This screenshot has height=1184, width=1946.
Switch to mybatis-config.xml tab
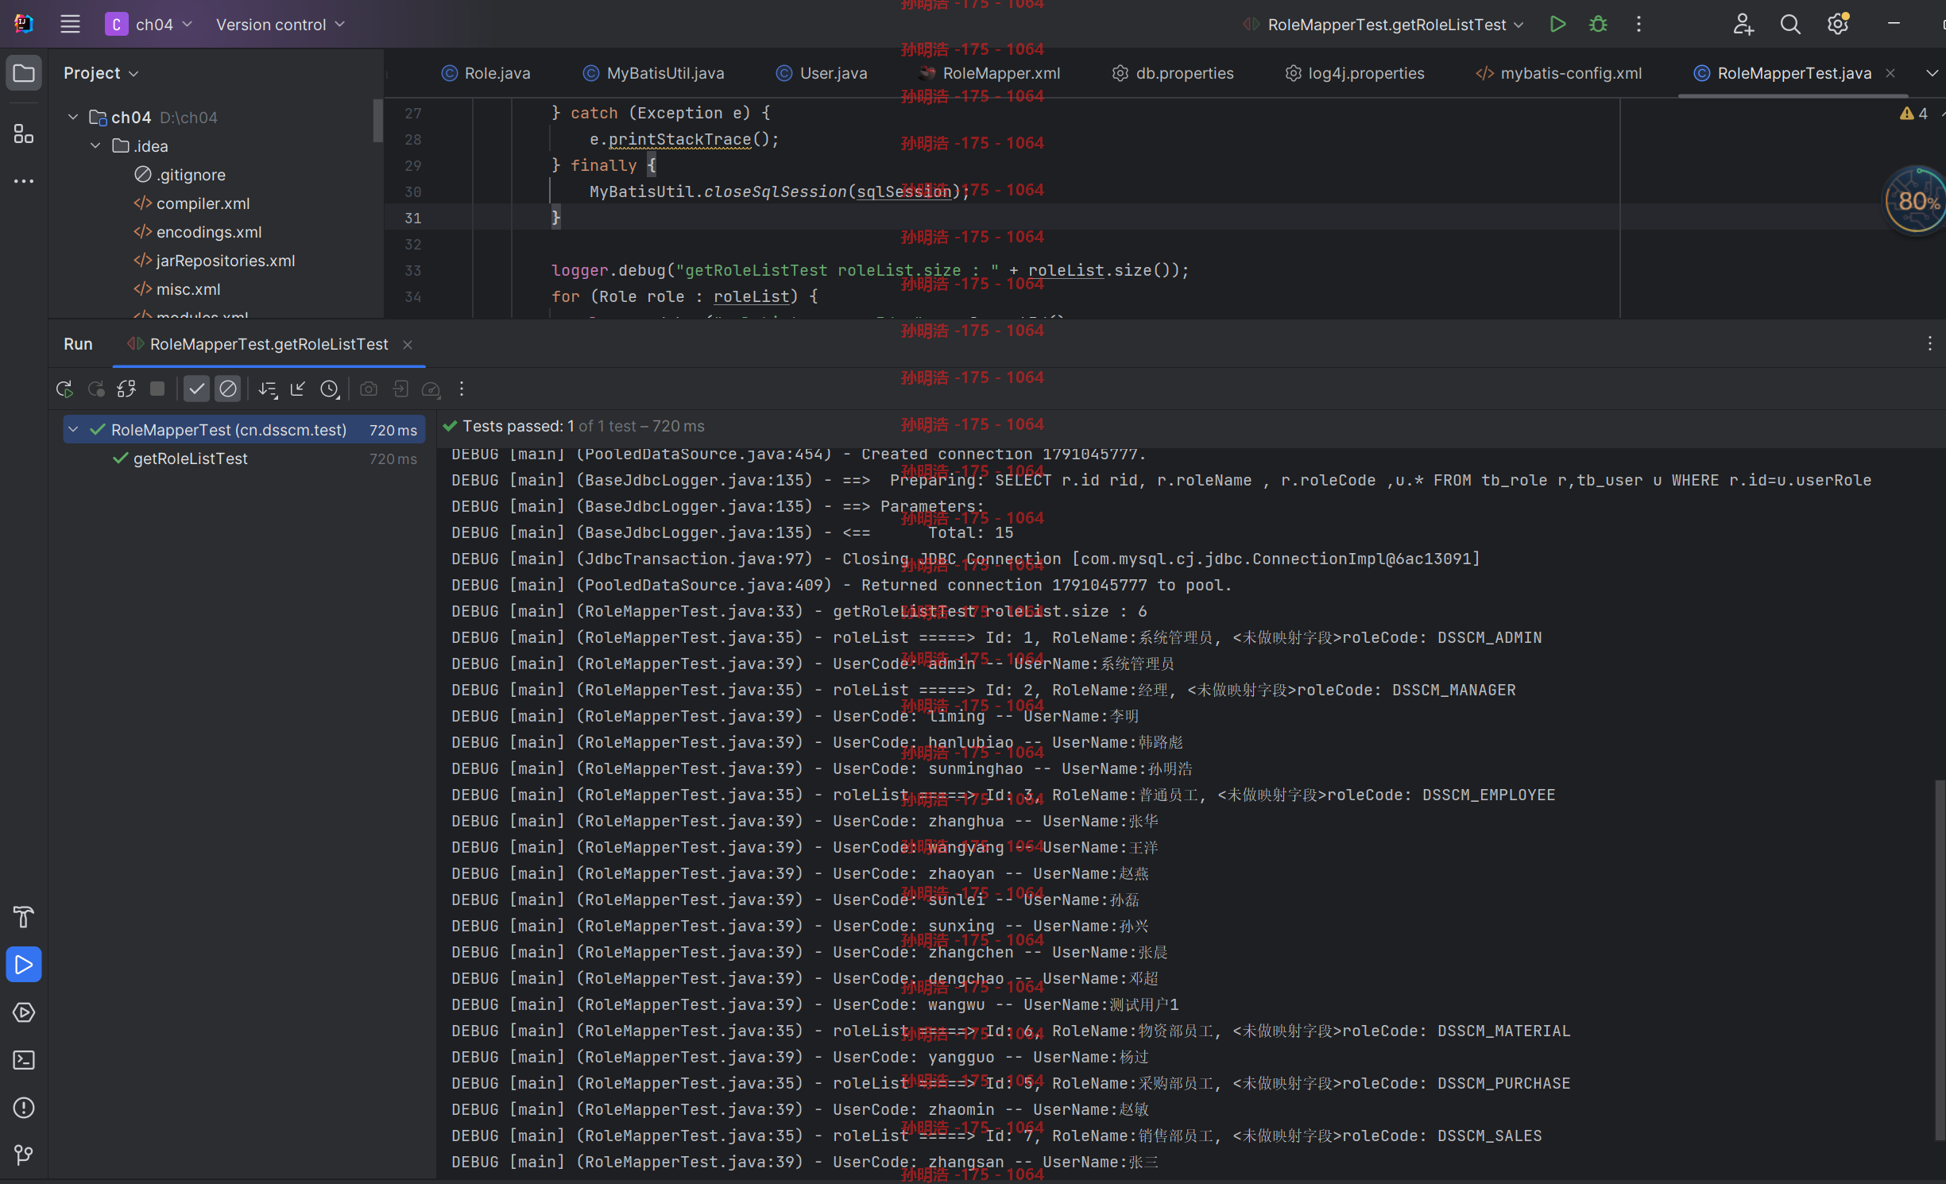click(1559, 73)
